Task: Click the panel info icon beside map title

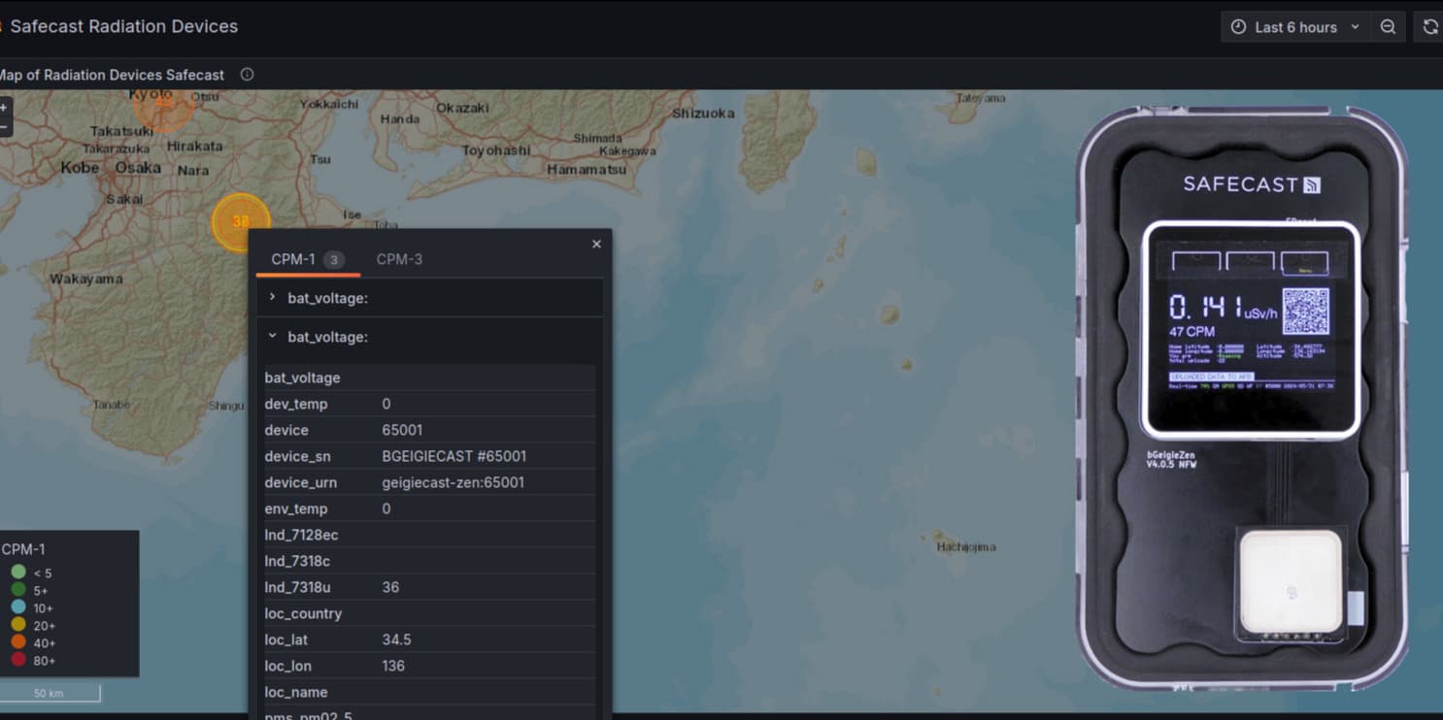Action: coord(247,75)
